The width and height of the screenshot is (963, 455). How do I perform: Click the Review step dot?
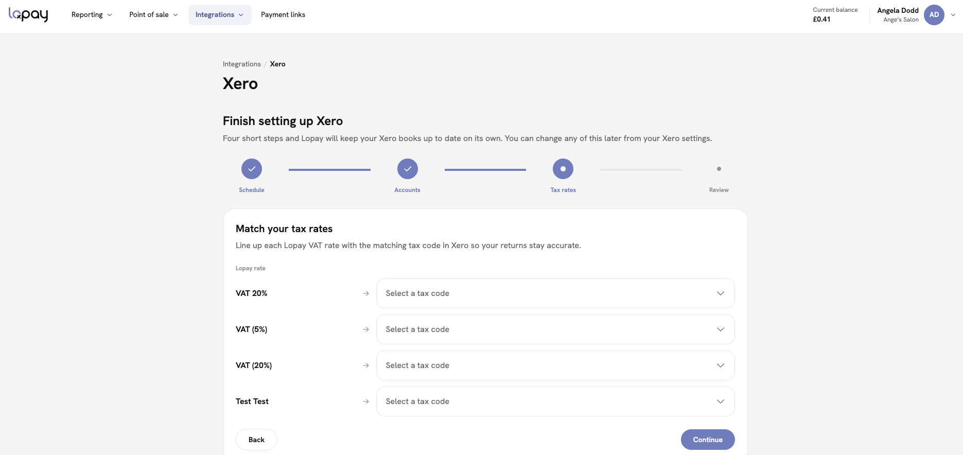(x=719, y=169)
